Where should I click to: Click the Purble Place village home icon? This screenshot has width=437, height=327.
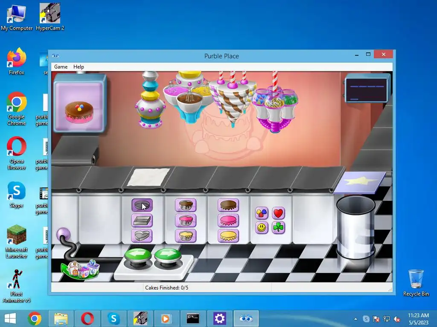point(81,269)
